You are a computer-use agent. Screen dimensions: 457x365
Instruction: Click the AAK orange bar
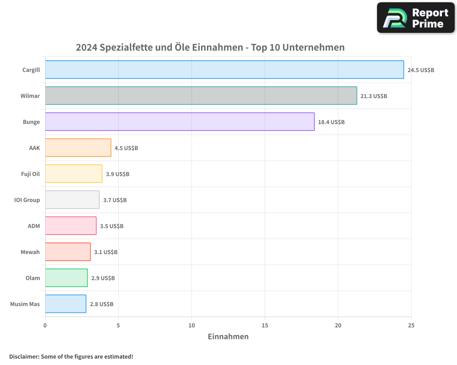tap(78, 148)
